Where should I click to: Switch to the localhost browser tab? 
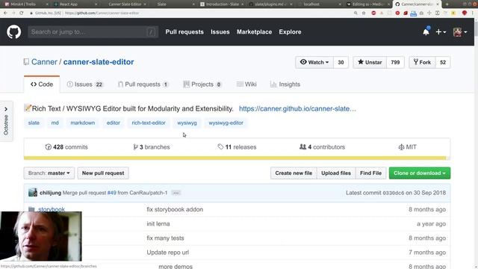(319, 4)
